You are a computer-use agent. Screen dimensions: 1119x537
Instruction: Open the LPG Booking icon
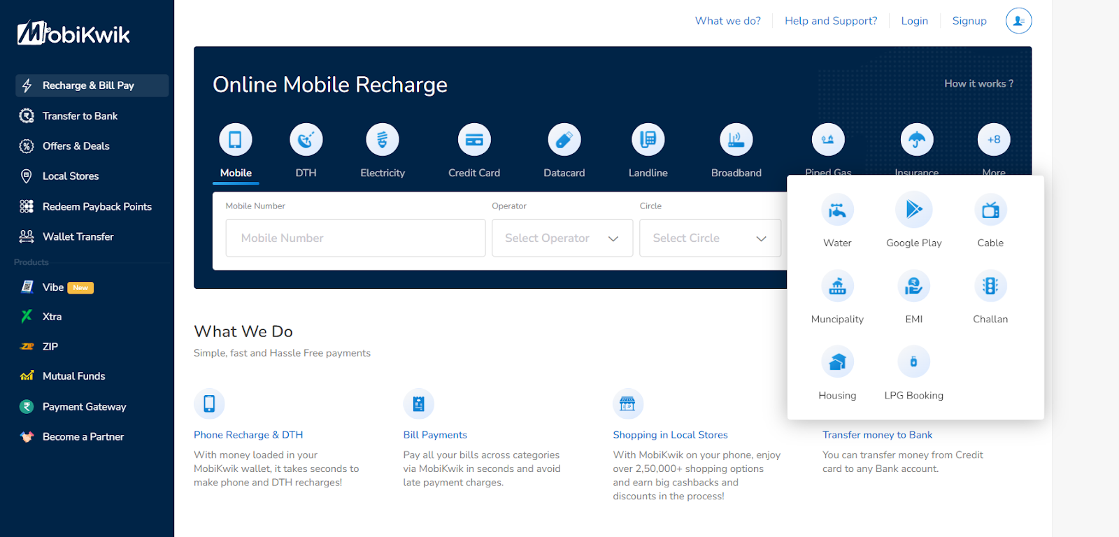click(914, 362)
